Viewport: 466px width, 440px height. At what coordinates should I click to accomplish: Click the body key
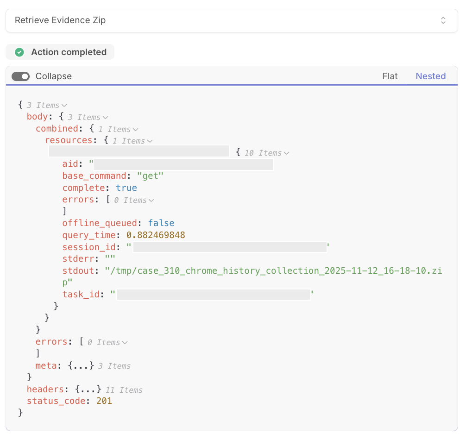37,116
